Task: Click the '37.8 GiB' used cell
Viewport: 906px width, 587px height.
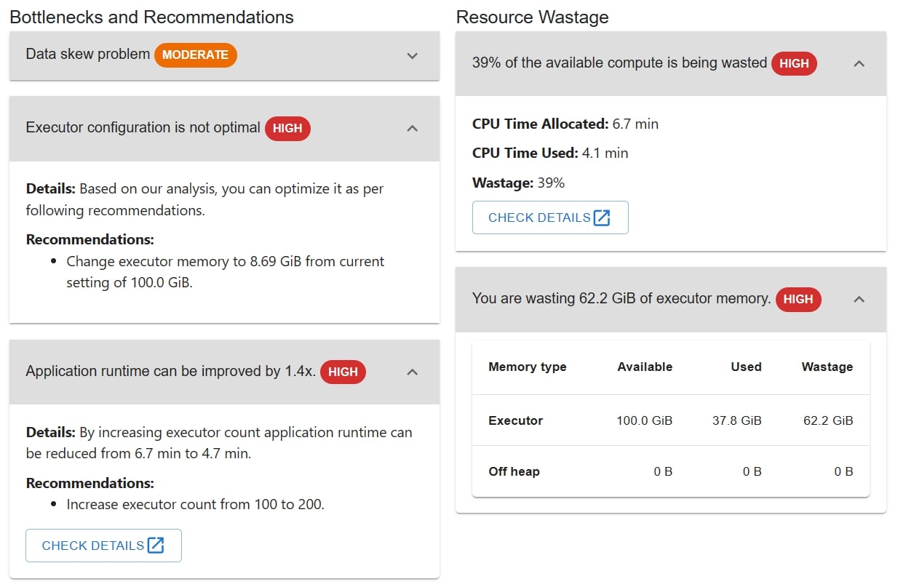Action: coord(737,420)
